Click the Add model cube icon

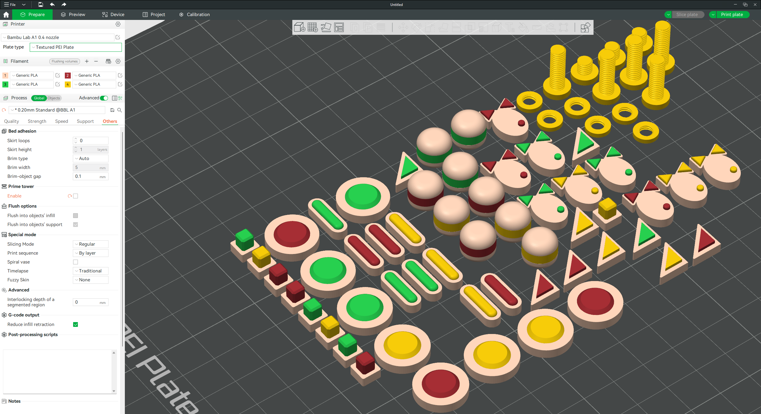(299, 27)
